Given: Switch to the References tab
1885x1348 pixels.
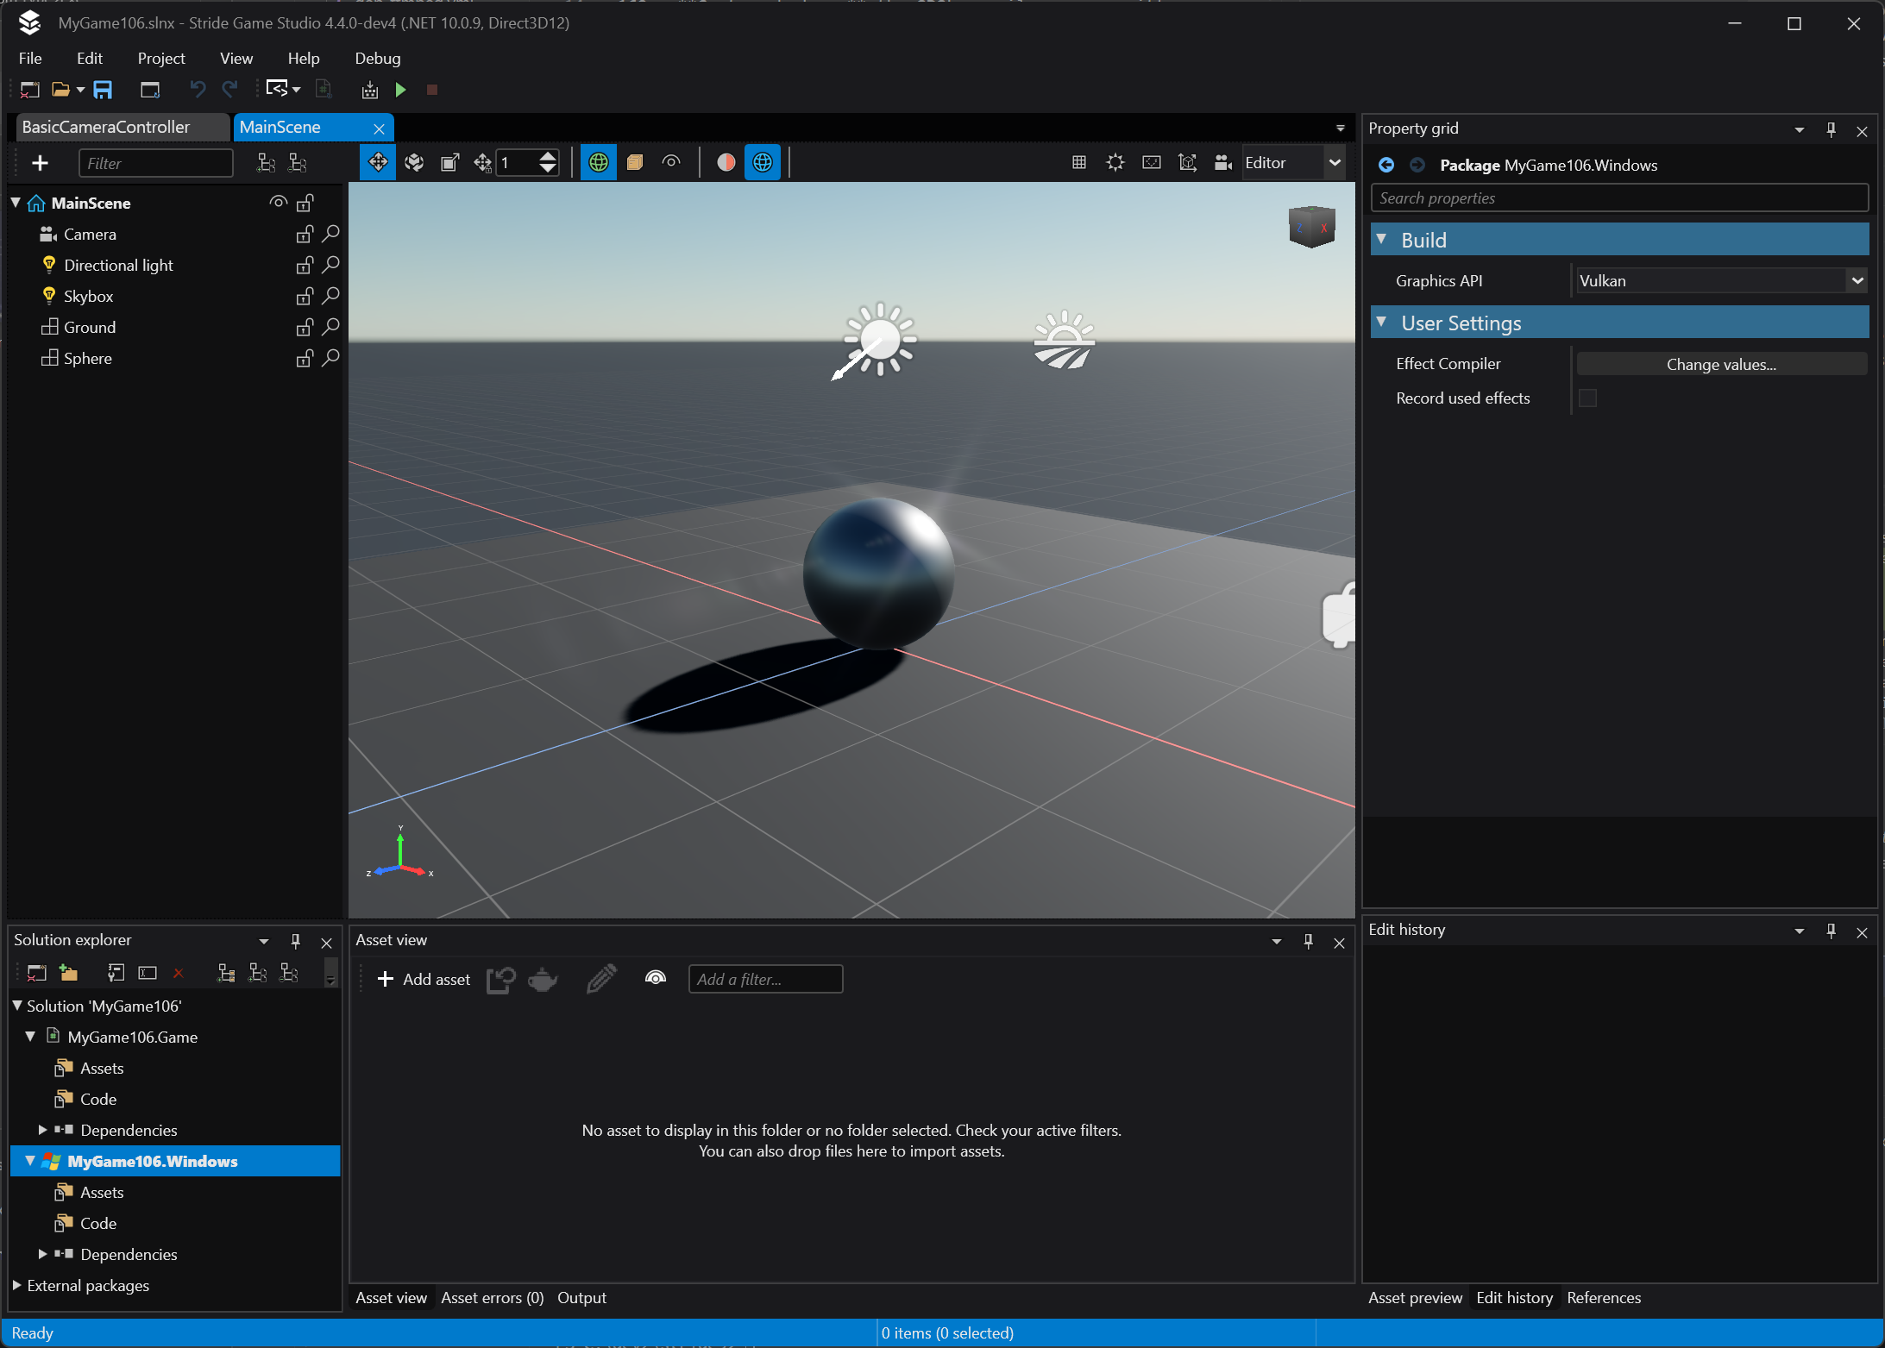Looking at the screenshot, I should (x=1604, y=1298).
